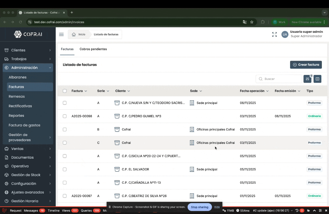This screenshot has width=329, height=214.
Task: Check the box for invoice A2025-00098
Action: click(x=65, y=116)
